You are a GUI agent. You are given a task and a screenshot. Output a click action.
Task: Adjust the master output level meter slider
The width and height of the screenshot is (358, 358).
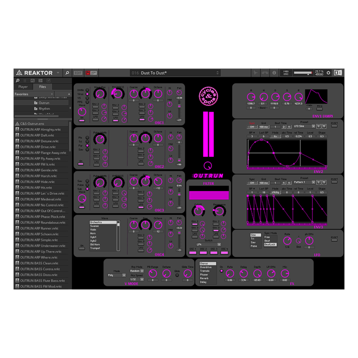click(303, 73)
